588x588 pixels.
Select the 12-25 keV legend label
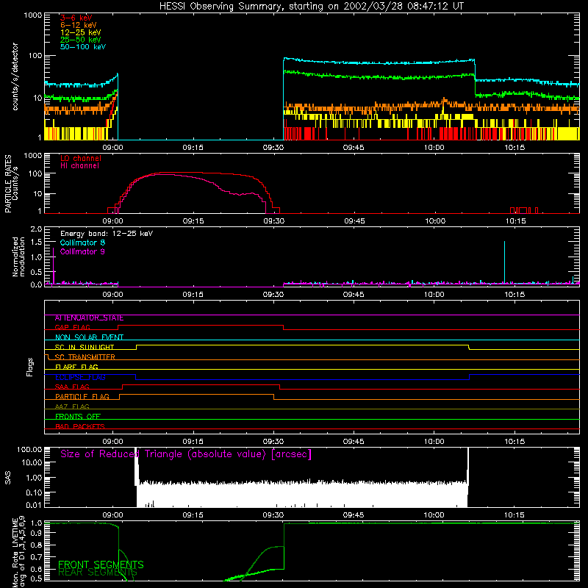pos(81,32)
